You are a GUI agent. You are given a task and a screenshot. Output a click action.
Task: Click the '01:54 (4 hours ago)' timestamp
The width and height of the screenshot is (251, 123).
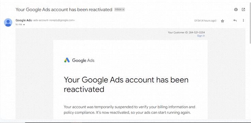[205, 21]
